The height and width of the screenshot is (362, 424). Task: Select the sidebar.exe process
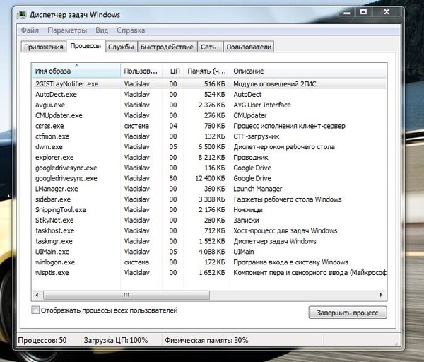tap(209, 199)
